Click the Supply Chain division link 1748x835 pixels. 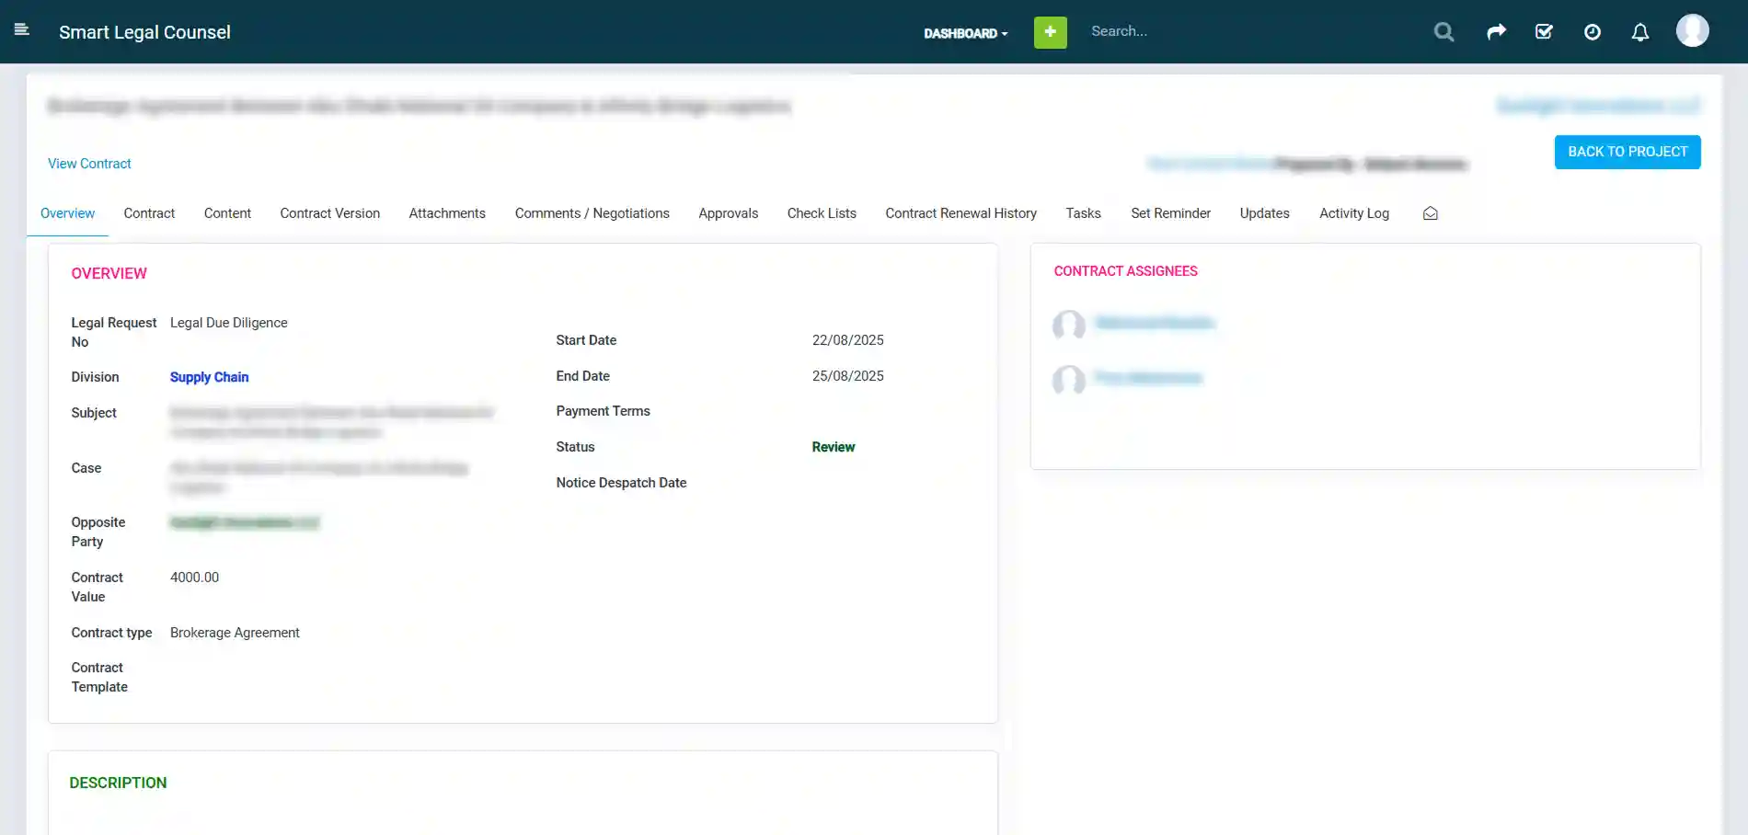click(x=209, y=377)
